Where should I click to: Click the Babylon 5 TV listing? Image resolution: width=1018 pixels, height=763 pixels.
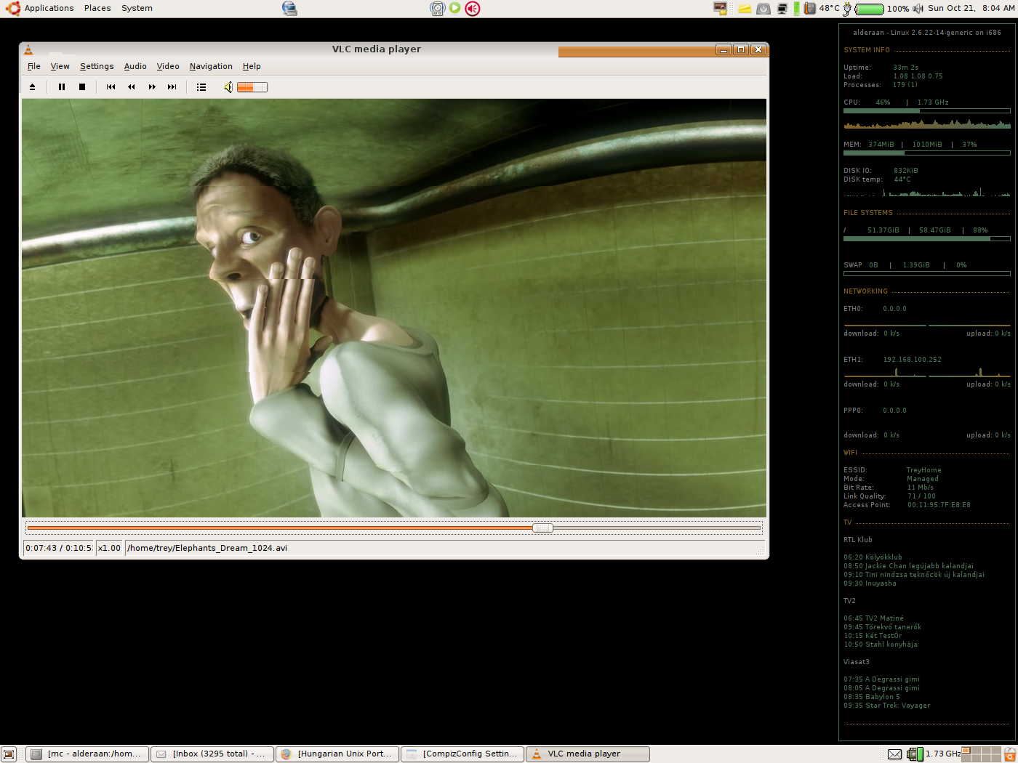pyautogui.click(x=872, y=697)
